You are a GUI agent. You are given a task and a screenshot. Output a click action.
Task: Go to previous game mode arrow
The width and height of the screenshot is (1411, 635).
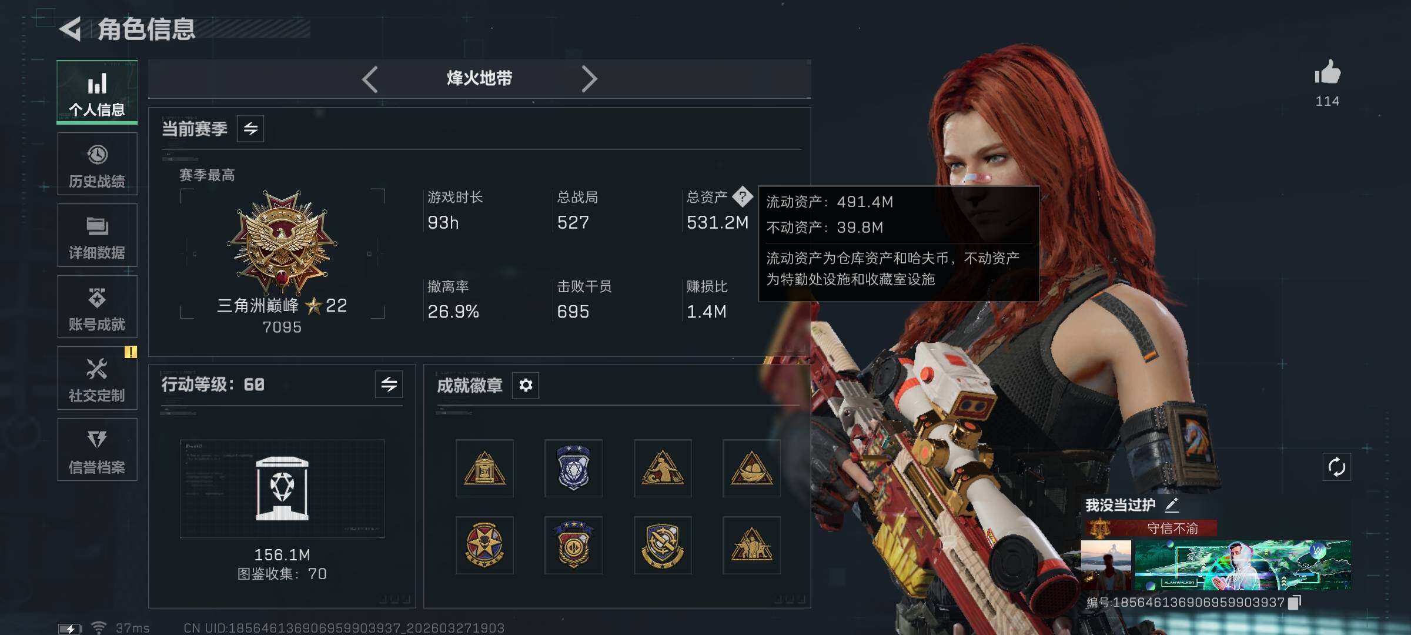(x=370, y=79)
